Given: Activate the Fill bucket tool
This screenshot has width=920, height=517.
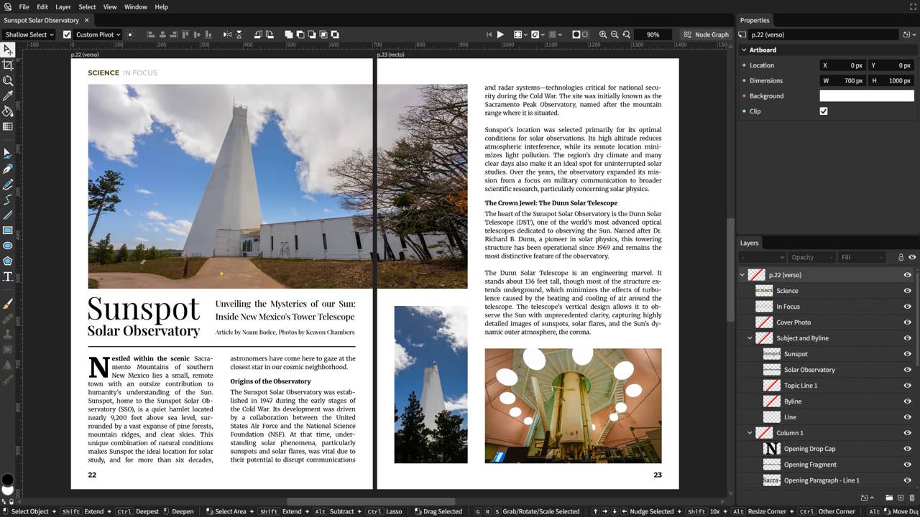Looking at the screenshot, I should [8, 111].
